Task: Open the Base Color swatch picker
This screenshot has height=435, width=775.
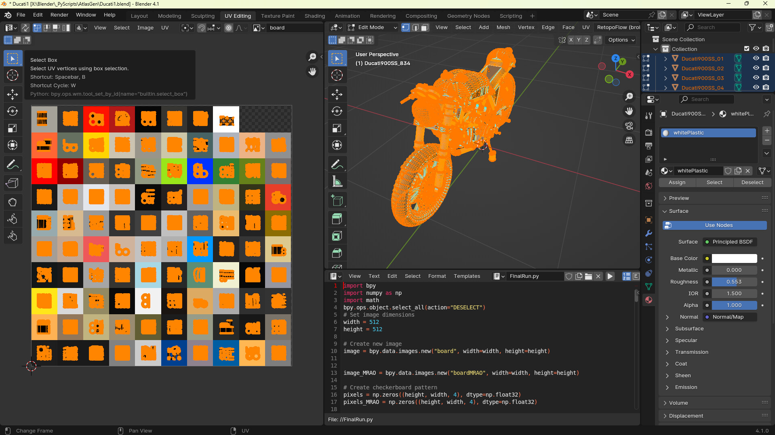Action: tap(734, 258)
